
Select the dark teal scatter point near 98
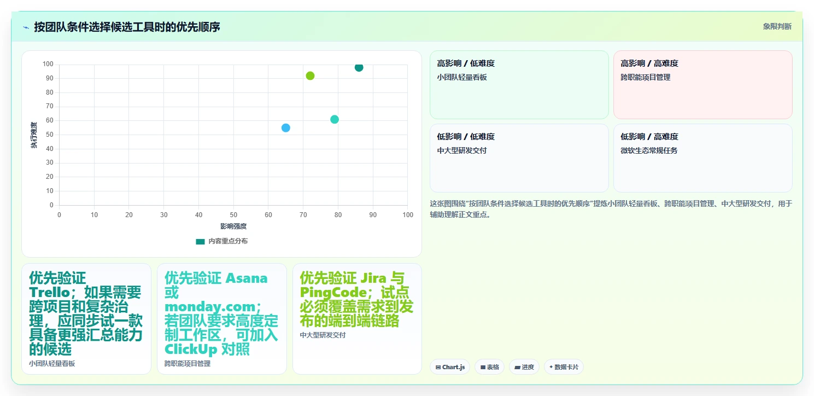(x=359, y=67)
